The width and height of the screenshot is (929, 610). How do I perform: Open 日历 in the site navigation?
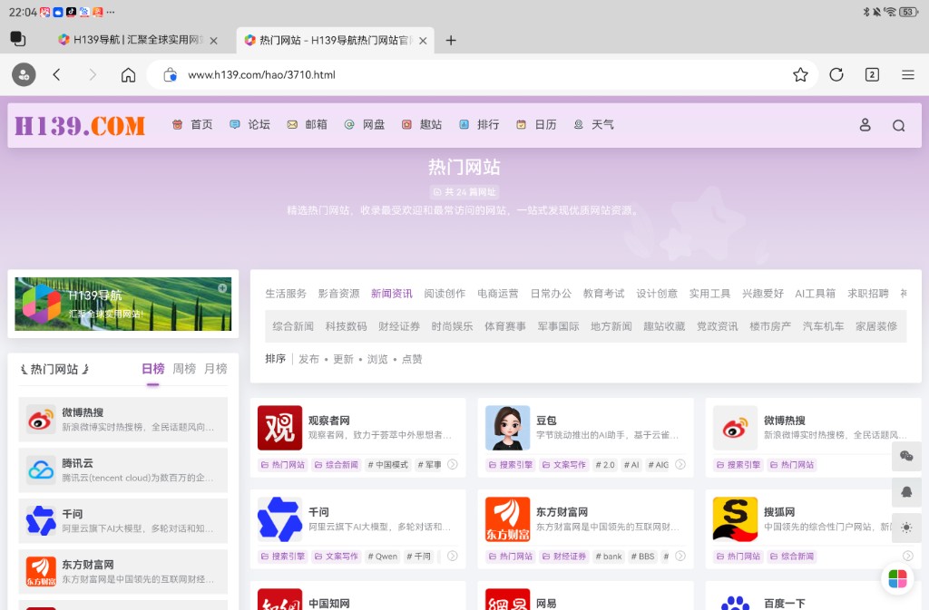[536, 125]
